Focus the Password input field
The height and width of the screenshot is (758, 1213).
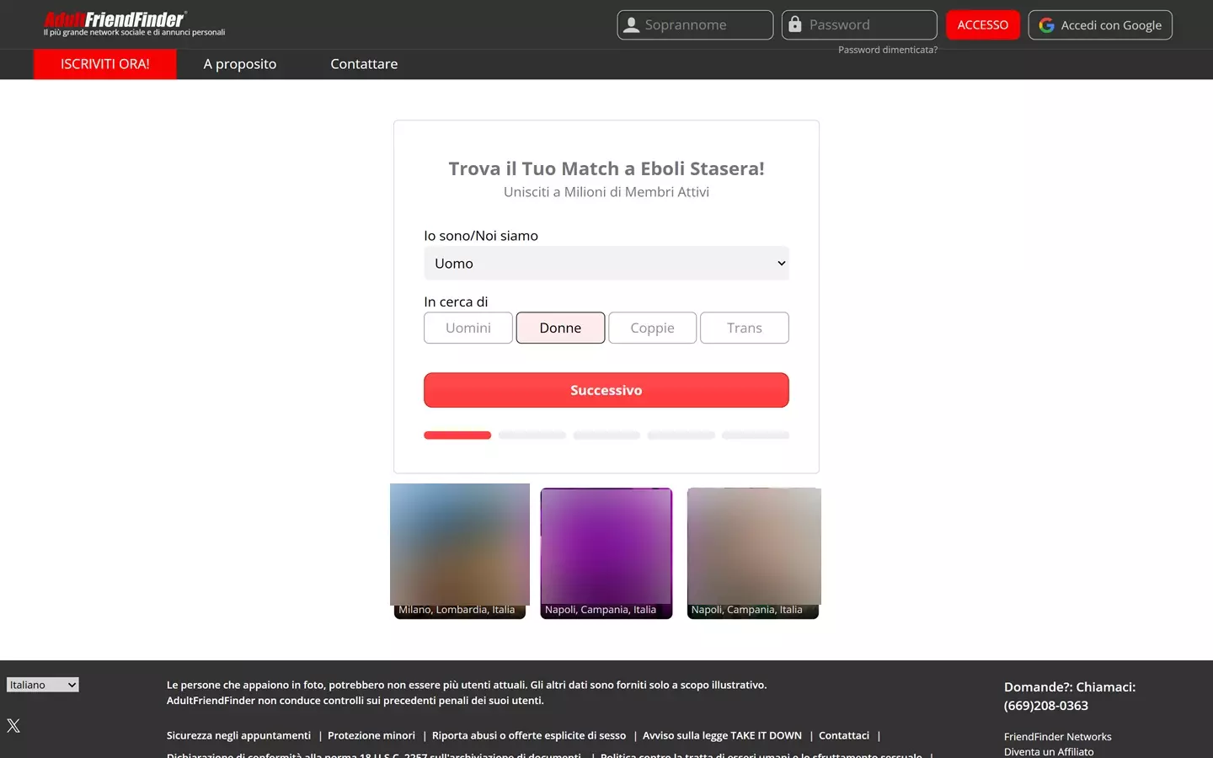pos(859,25)
